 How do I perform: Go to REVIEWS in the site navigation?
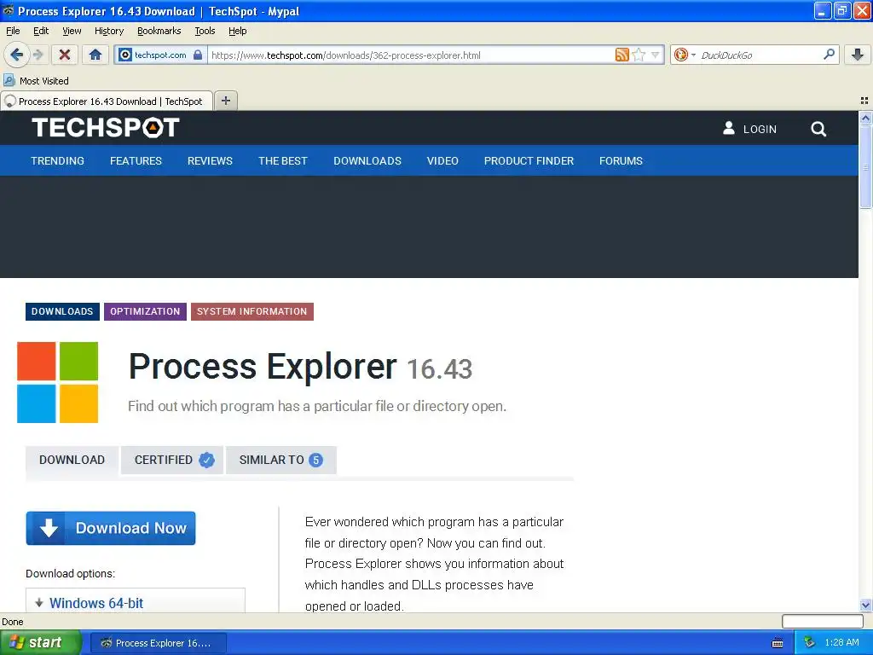pyautogui.click(x=210, y=161)
